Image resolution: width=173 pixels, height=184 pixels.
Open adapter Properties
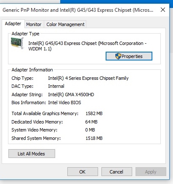(x=129, y=56)
